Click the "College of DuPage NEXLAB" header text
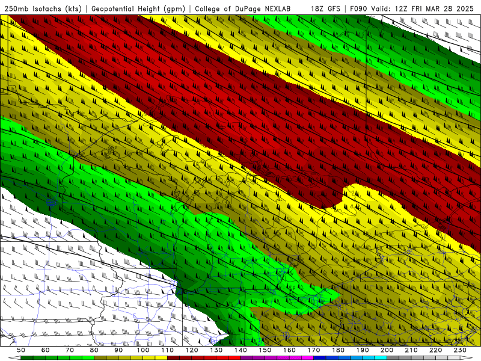Screen dimensions: 481x361 tap(242, 8)
